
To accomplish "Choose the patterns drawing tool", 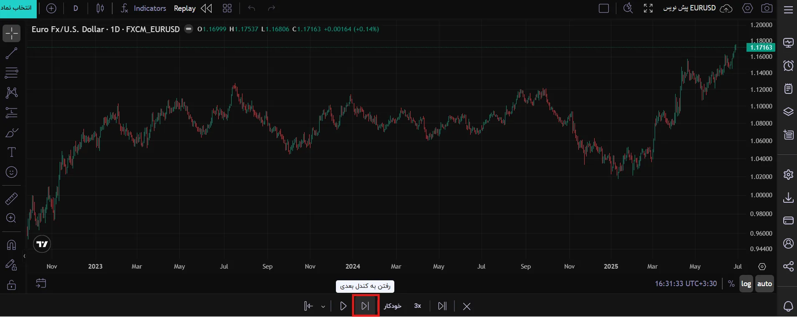I will click(x=11, y=93).
